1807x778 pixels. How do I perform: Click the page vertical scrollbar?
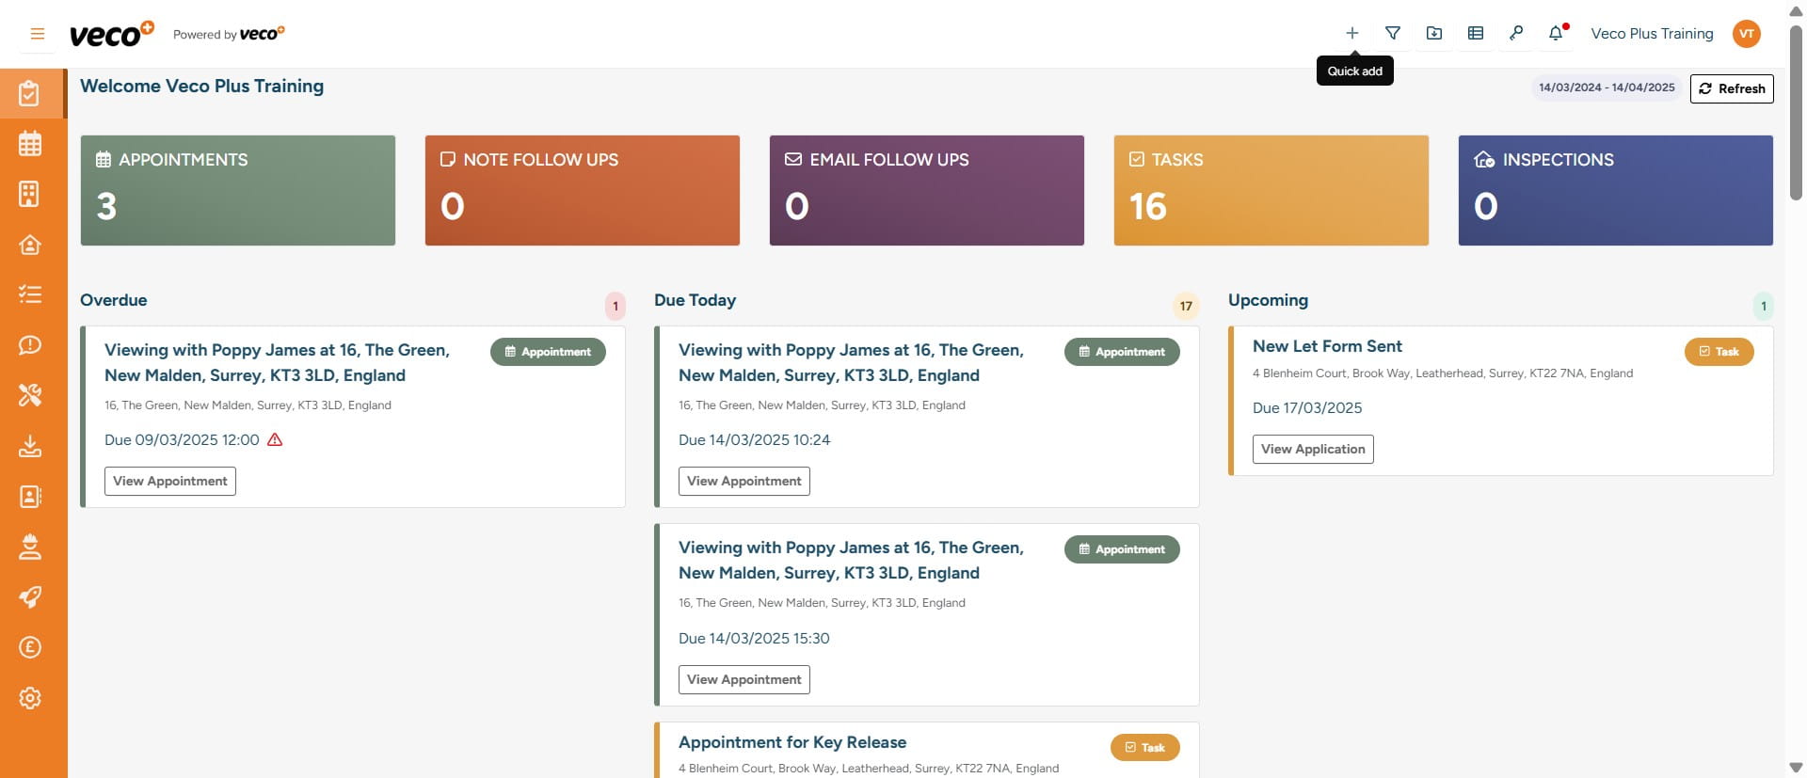pyautogui.click(x=1796, y=113)
